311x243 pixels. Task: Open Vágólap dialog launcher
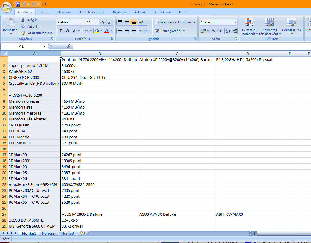pyautogui.click(x=52, y=39)
